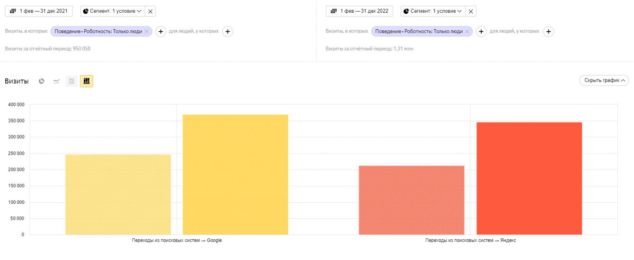The height and width of the screenshot is (260, 634).
Task: Add visit condition for 2022 segment
Action: point(481,32)
